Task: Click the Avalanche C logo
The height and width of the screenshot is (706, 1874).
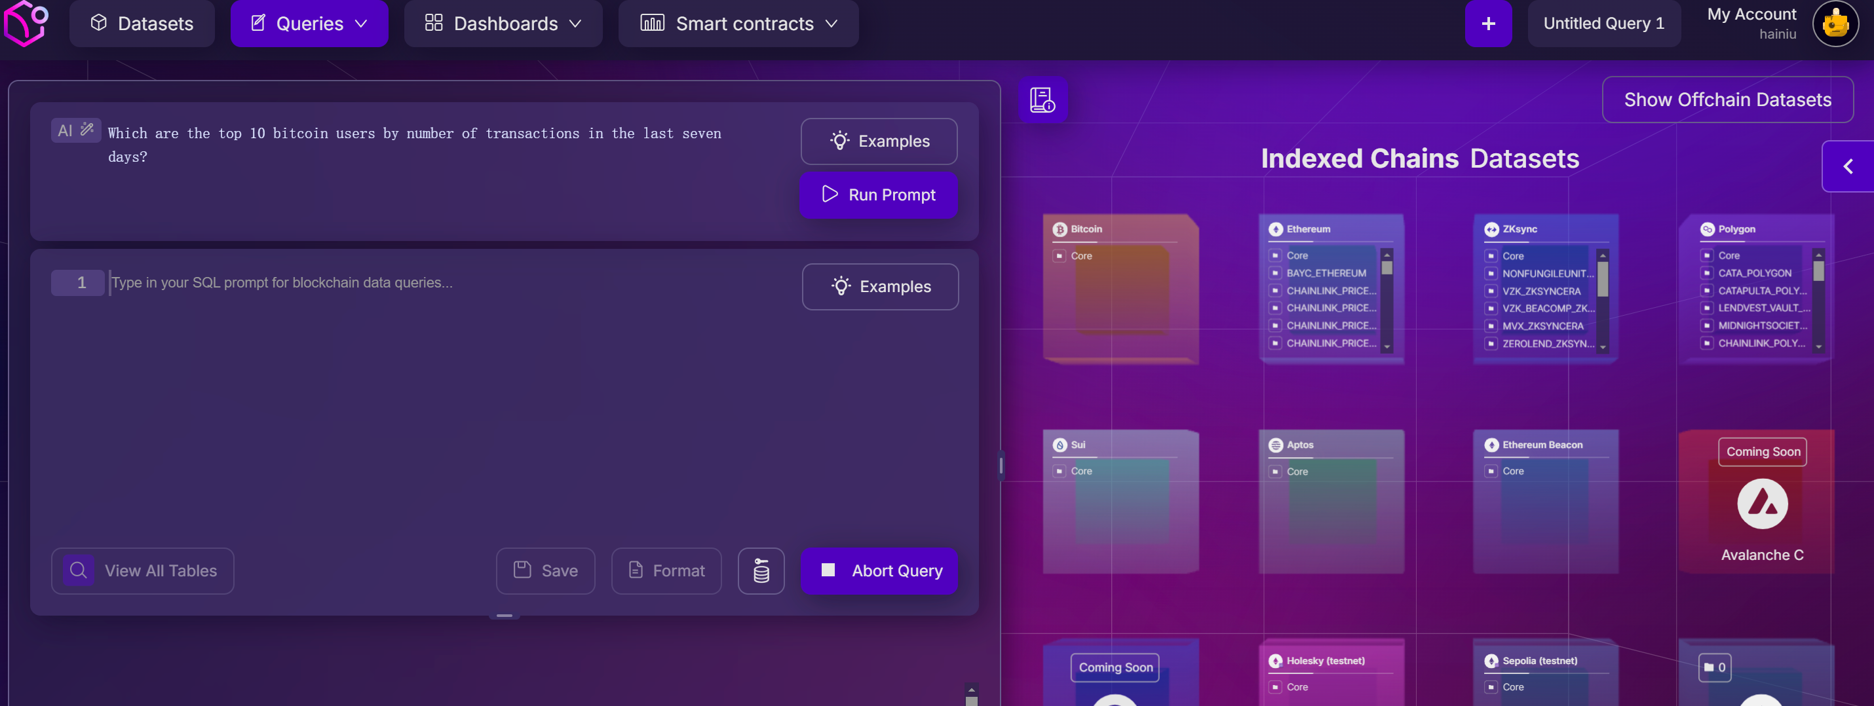Action: click(x=1761, y=503)
